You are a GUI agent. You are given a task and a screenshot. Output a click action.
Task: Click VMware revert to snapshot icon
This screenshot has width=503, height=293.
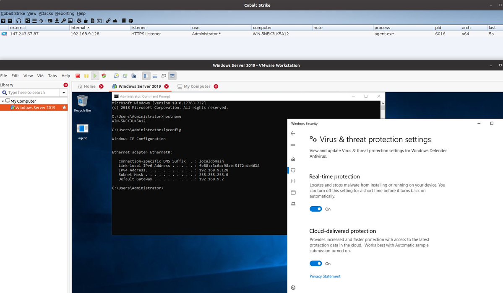[125, 76]
